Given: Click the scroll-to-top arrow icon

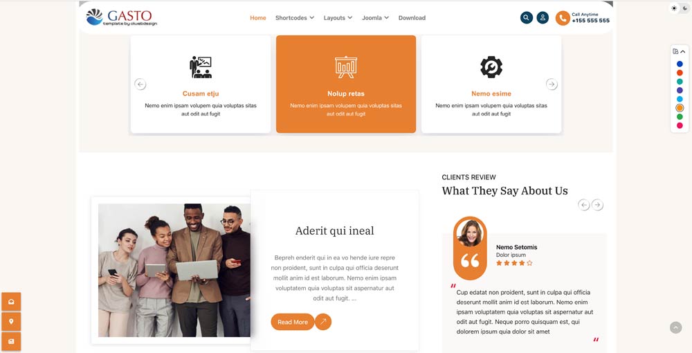Looking at the screenshot, I should click(675, 327).
